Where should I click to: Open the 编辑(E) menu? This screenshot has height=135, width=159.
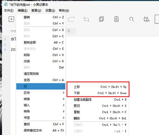23,10
